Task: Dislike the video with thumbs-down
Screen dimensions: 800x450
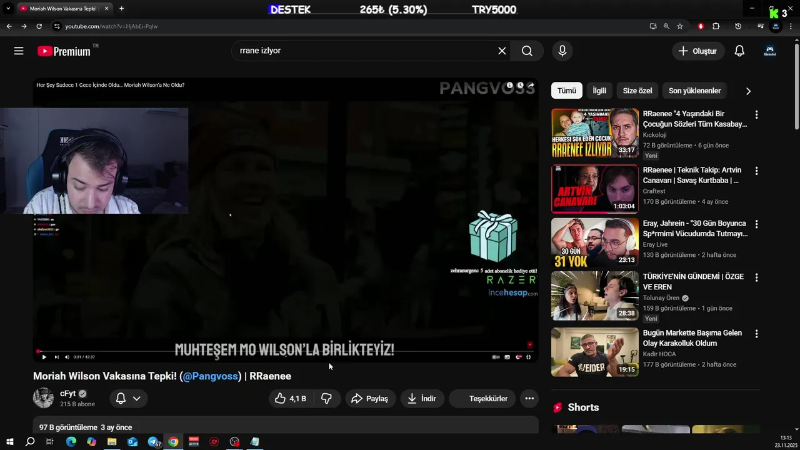Action: click(326, 398)
